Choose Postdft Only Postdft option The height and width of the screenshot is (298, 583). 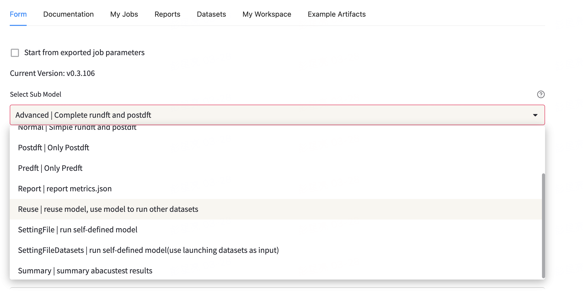click(54, 148)
